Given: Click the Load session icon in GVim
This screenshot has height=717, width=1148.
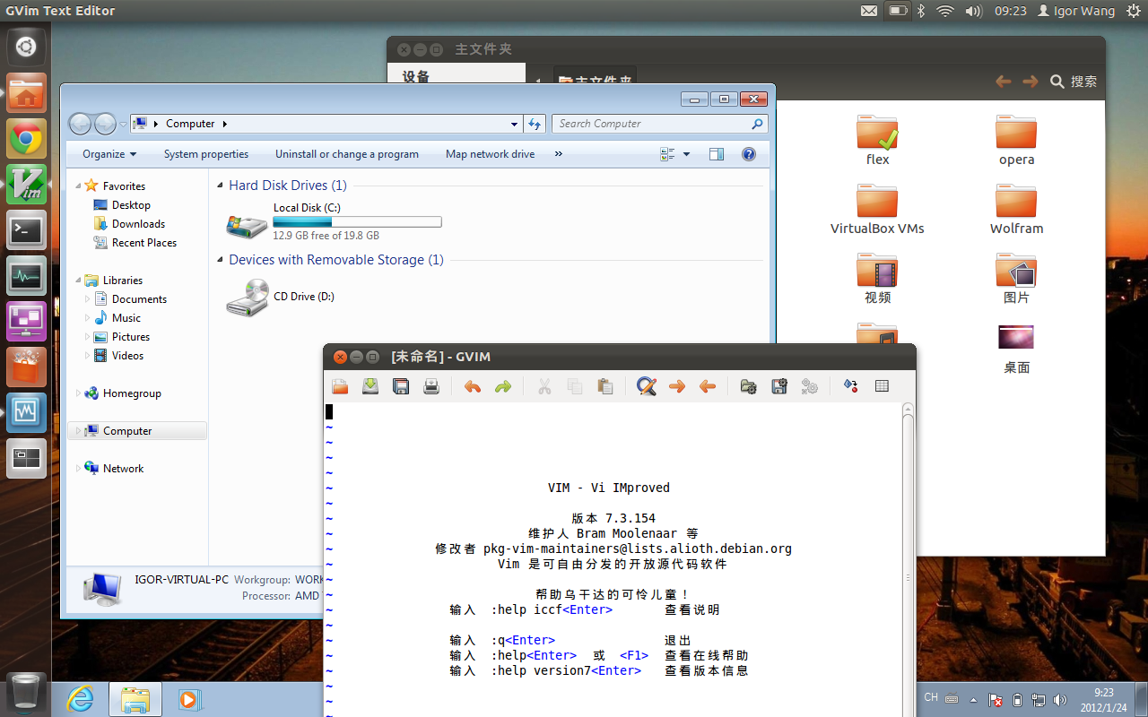Looking at the screenshot, I should [749, 386].
